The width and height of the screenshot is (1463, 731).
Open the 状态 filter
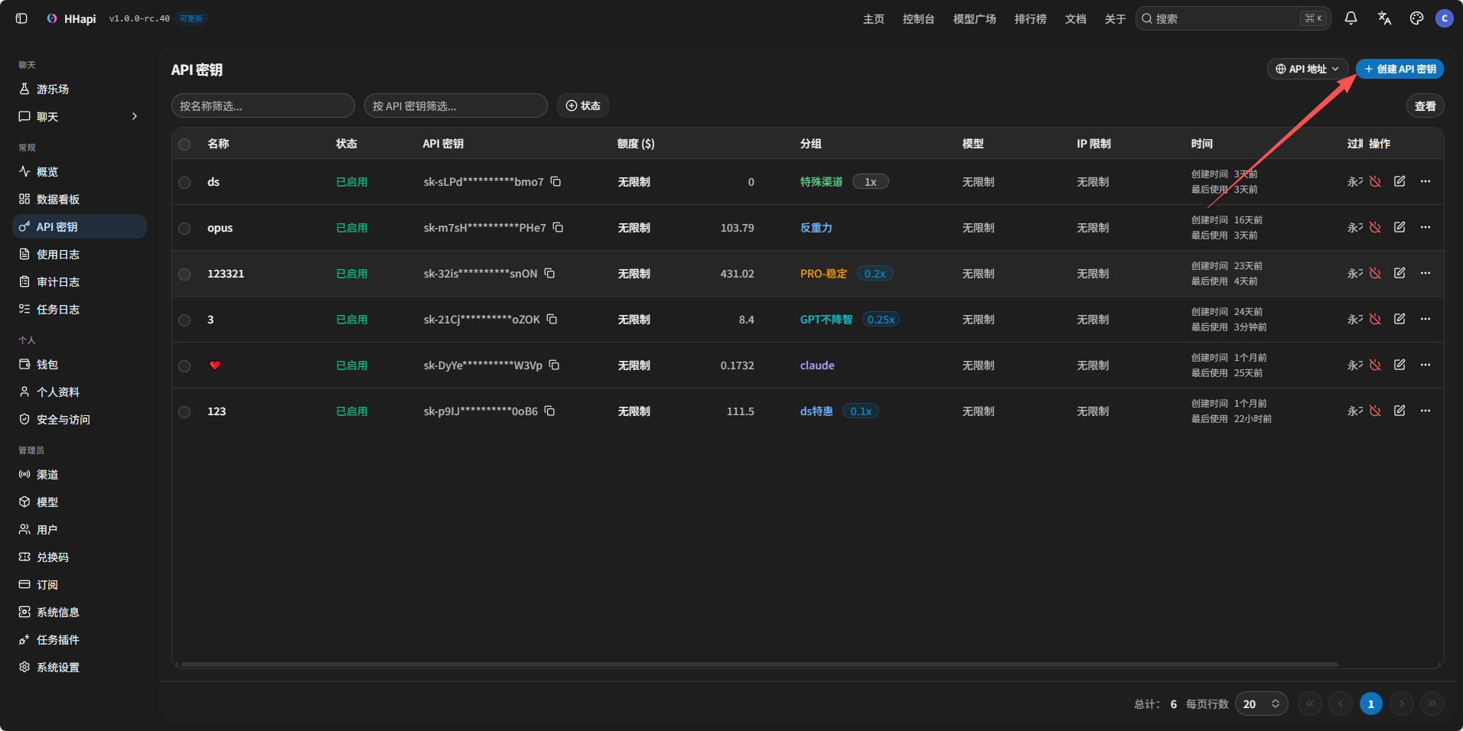pos(583,106)
